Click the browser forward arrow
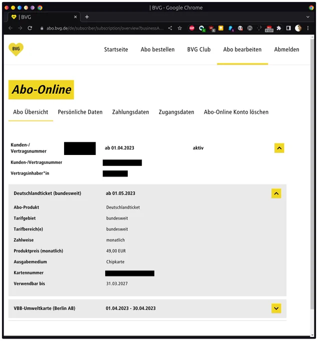The image size is (318, 341). 20,28
